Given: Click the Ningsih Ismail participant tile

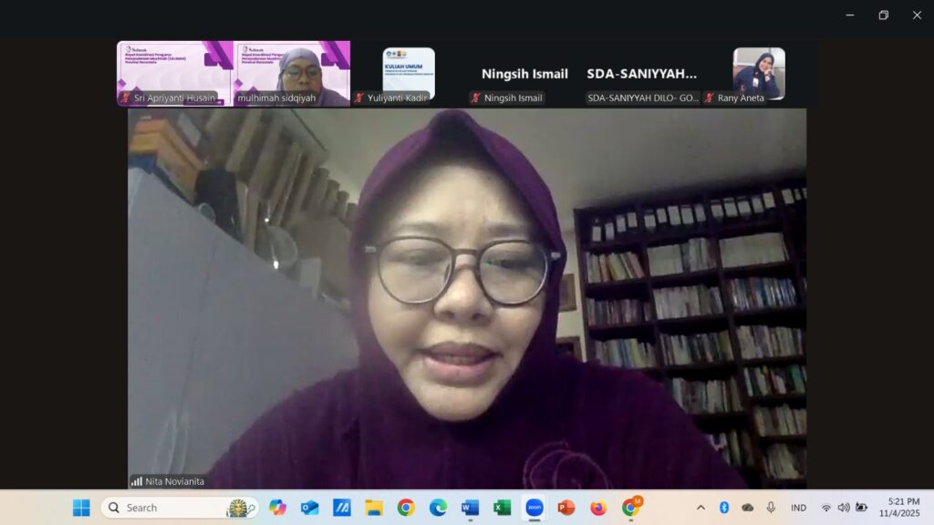Looking at the screenshot, I should [x=524, y=75].
